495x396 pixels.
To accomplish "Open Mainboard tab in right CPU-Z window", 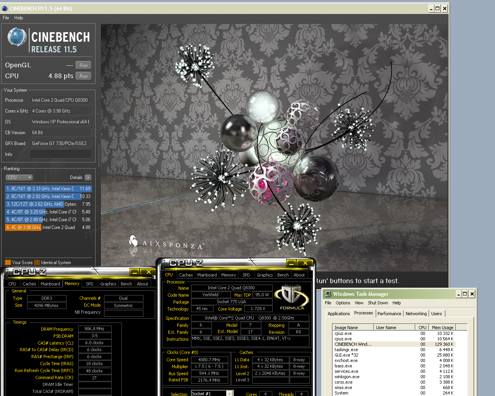I will pos(207,275).
